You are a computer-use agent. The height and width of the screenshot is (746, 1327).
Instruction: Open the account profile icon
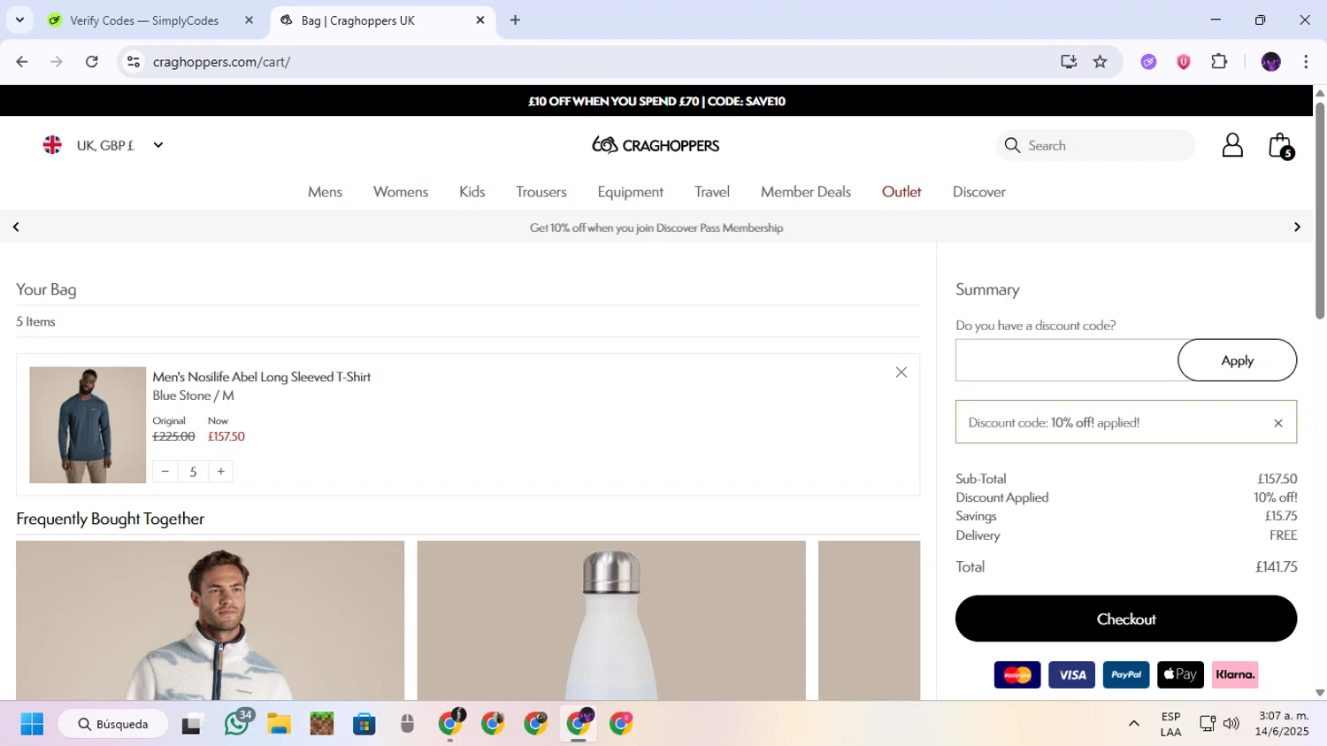pos(1232,145)
